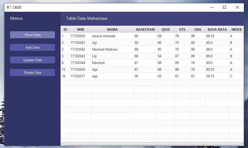Click the keaktifan value 88 for Marshall Mathers
The image size is (248, 148).
click(x=145, y=49)
